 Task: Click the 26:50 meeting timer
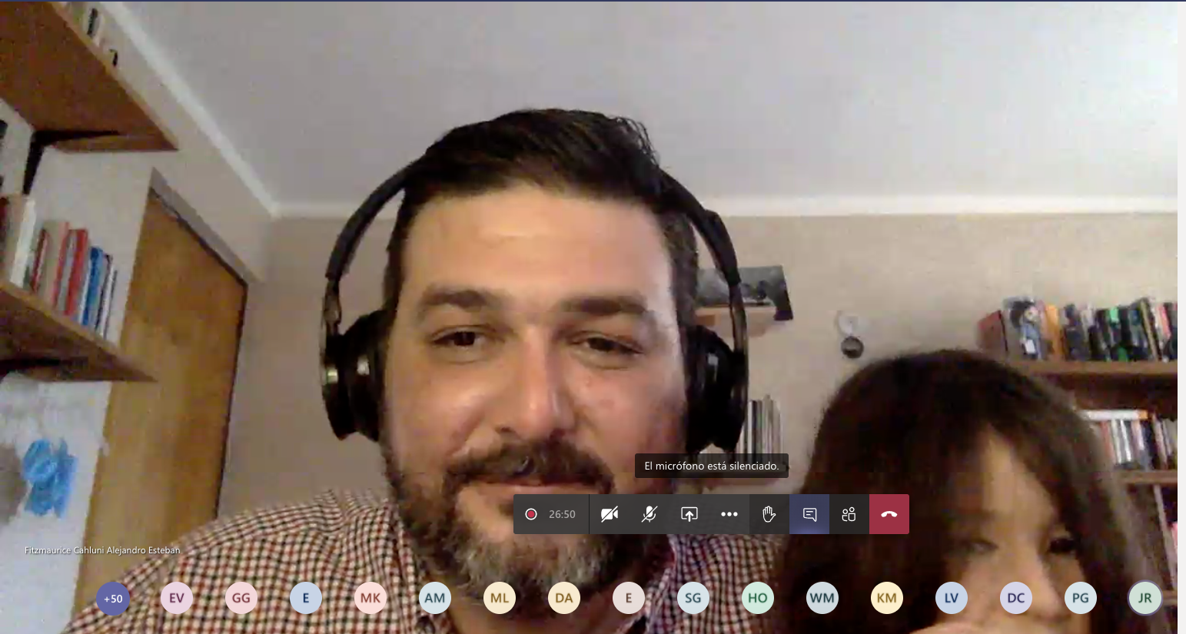tap(562, 514)
